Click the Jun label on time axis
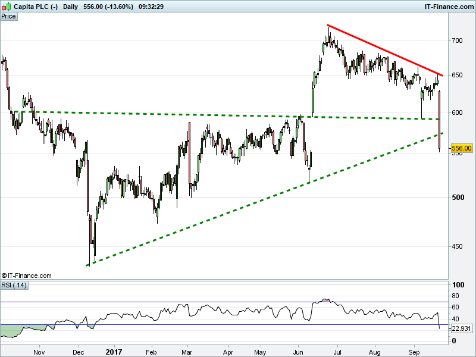 298,352
